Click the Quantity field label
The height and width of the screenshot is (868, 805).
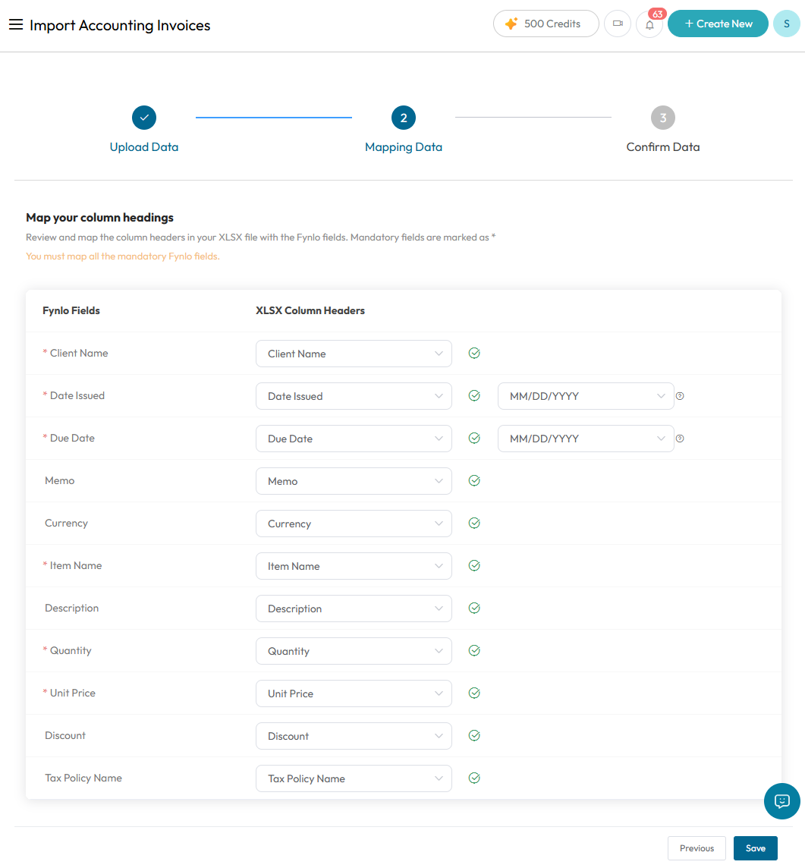click(x=71, y=650)
